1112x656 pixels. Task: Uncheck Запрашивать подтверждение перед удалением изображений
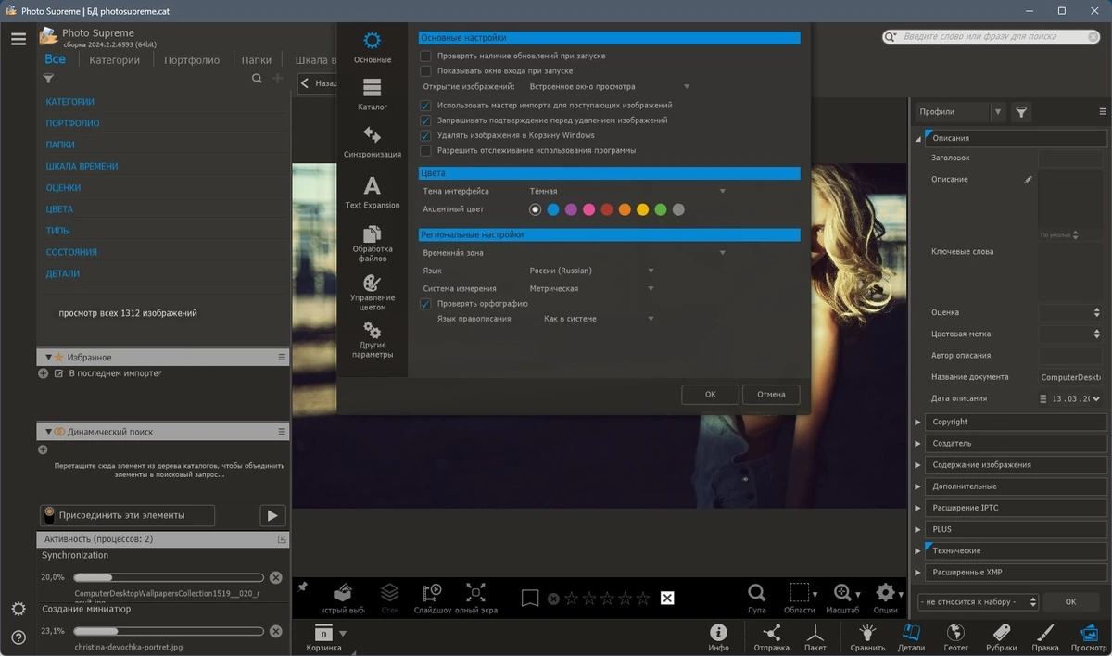click(x=426, y=120)
